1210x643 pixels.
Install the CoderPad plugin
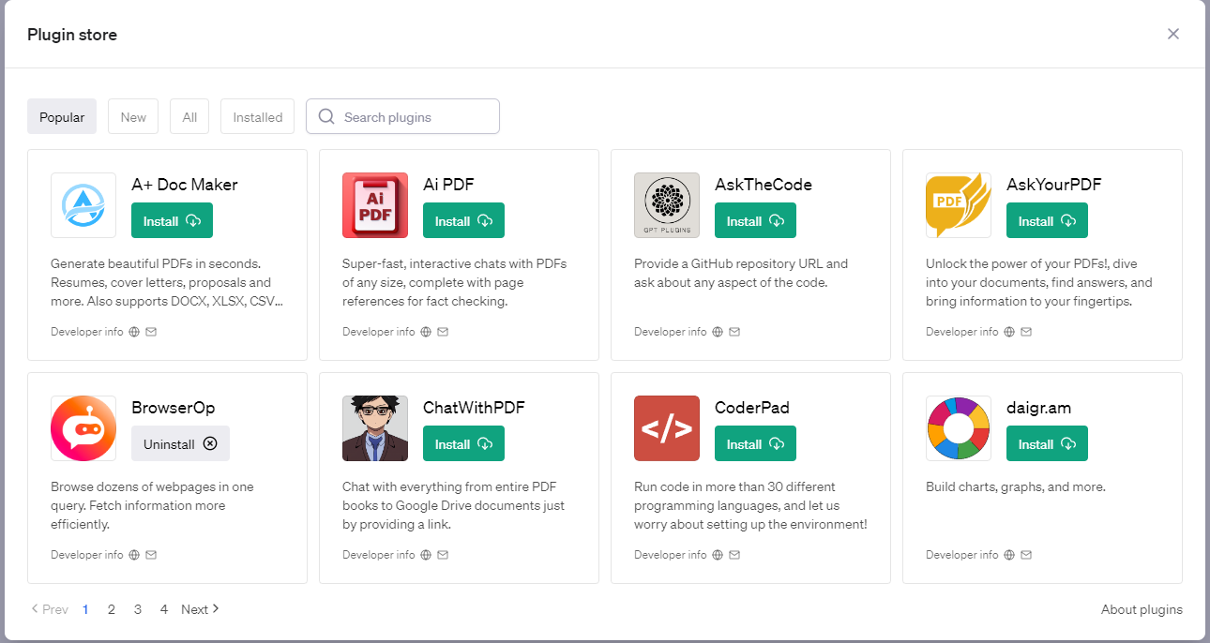755,444
